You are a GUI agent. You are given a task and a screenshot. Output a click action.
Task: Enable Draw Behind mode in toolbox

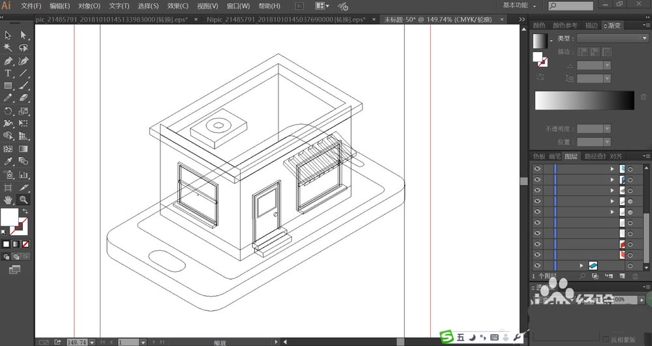click(x=16, y=257)
